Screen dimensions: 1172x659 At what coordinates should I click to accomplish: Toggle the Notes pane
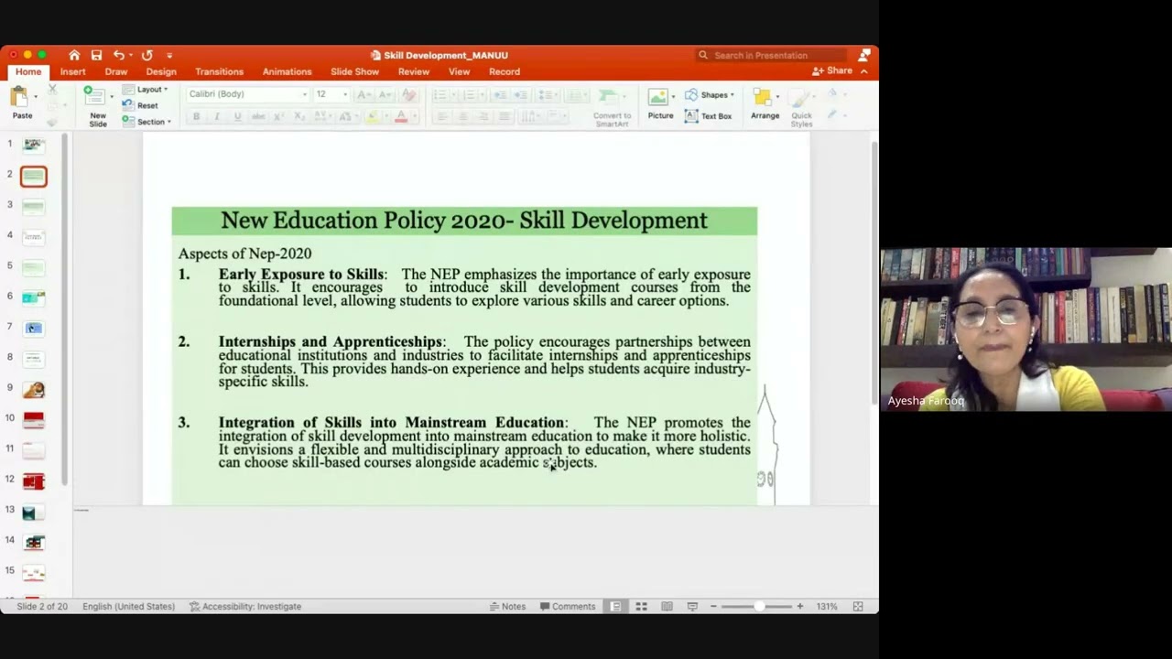coord(507,606)
